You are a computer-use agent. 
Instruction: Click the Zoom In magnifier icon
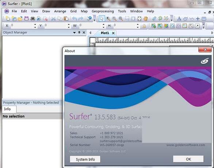pos(108,19)
